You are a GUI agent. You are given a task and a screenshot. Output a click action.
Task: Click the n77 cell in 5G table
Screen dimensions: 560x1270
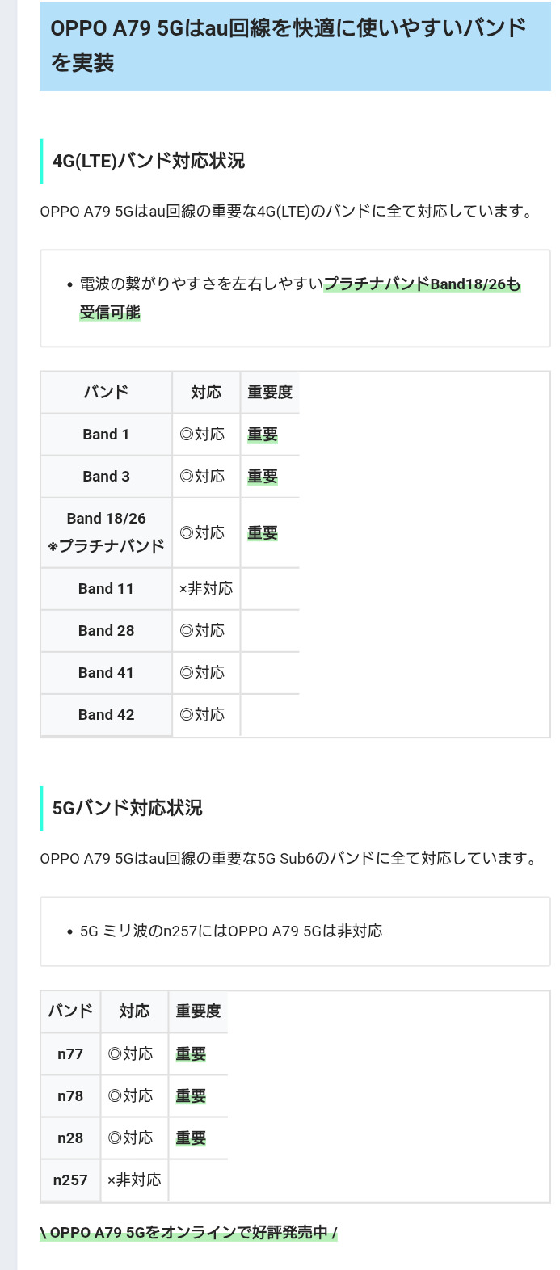[70, 1054]
